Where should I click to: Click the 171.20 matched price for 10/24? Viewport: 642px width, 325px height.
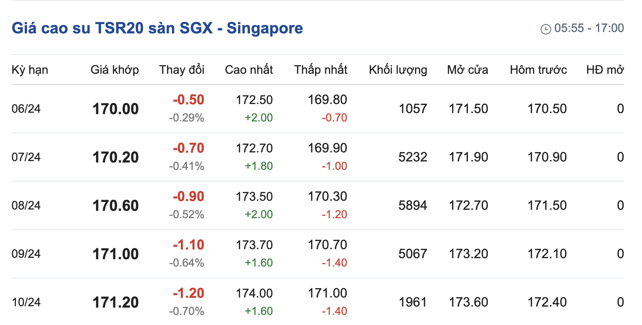[x=116, y=303]
